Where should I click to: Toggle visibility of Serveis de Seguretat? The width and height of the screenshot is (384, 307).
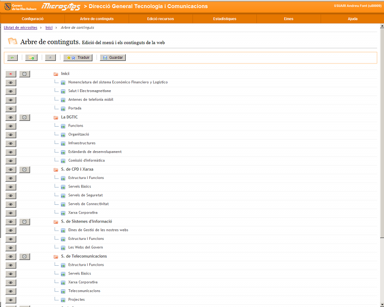click(11, 196)
